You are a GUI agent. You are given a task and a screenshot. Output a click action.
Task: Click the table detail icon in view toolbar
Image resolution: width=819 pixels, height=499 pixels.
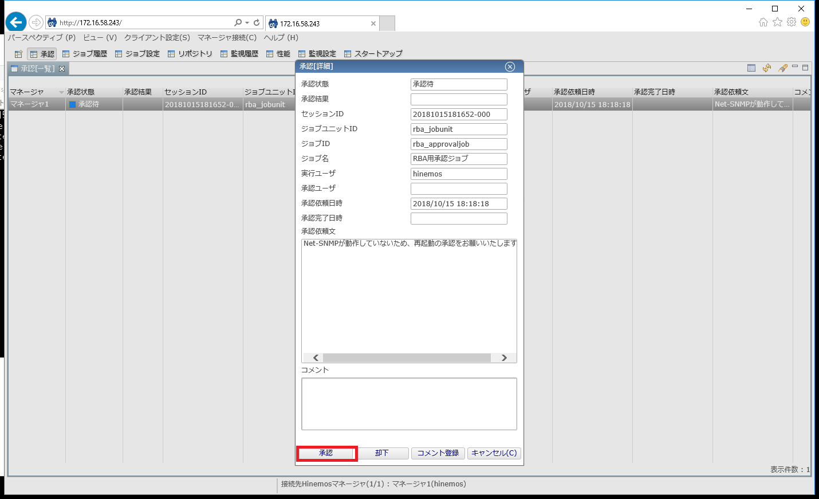click(751, 68)
